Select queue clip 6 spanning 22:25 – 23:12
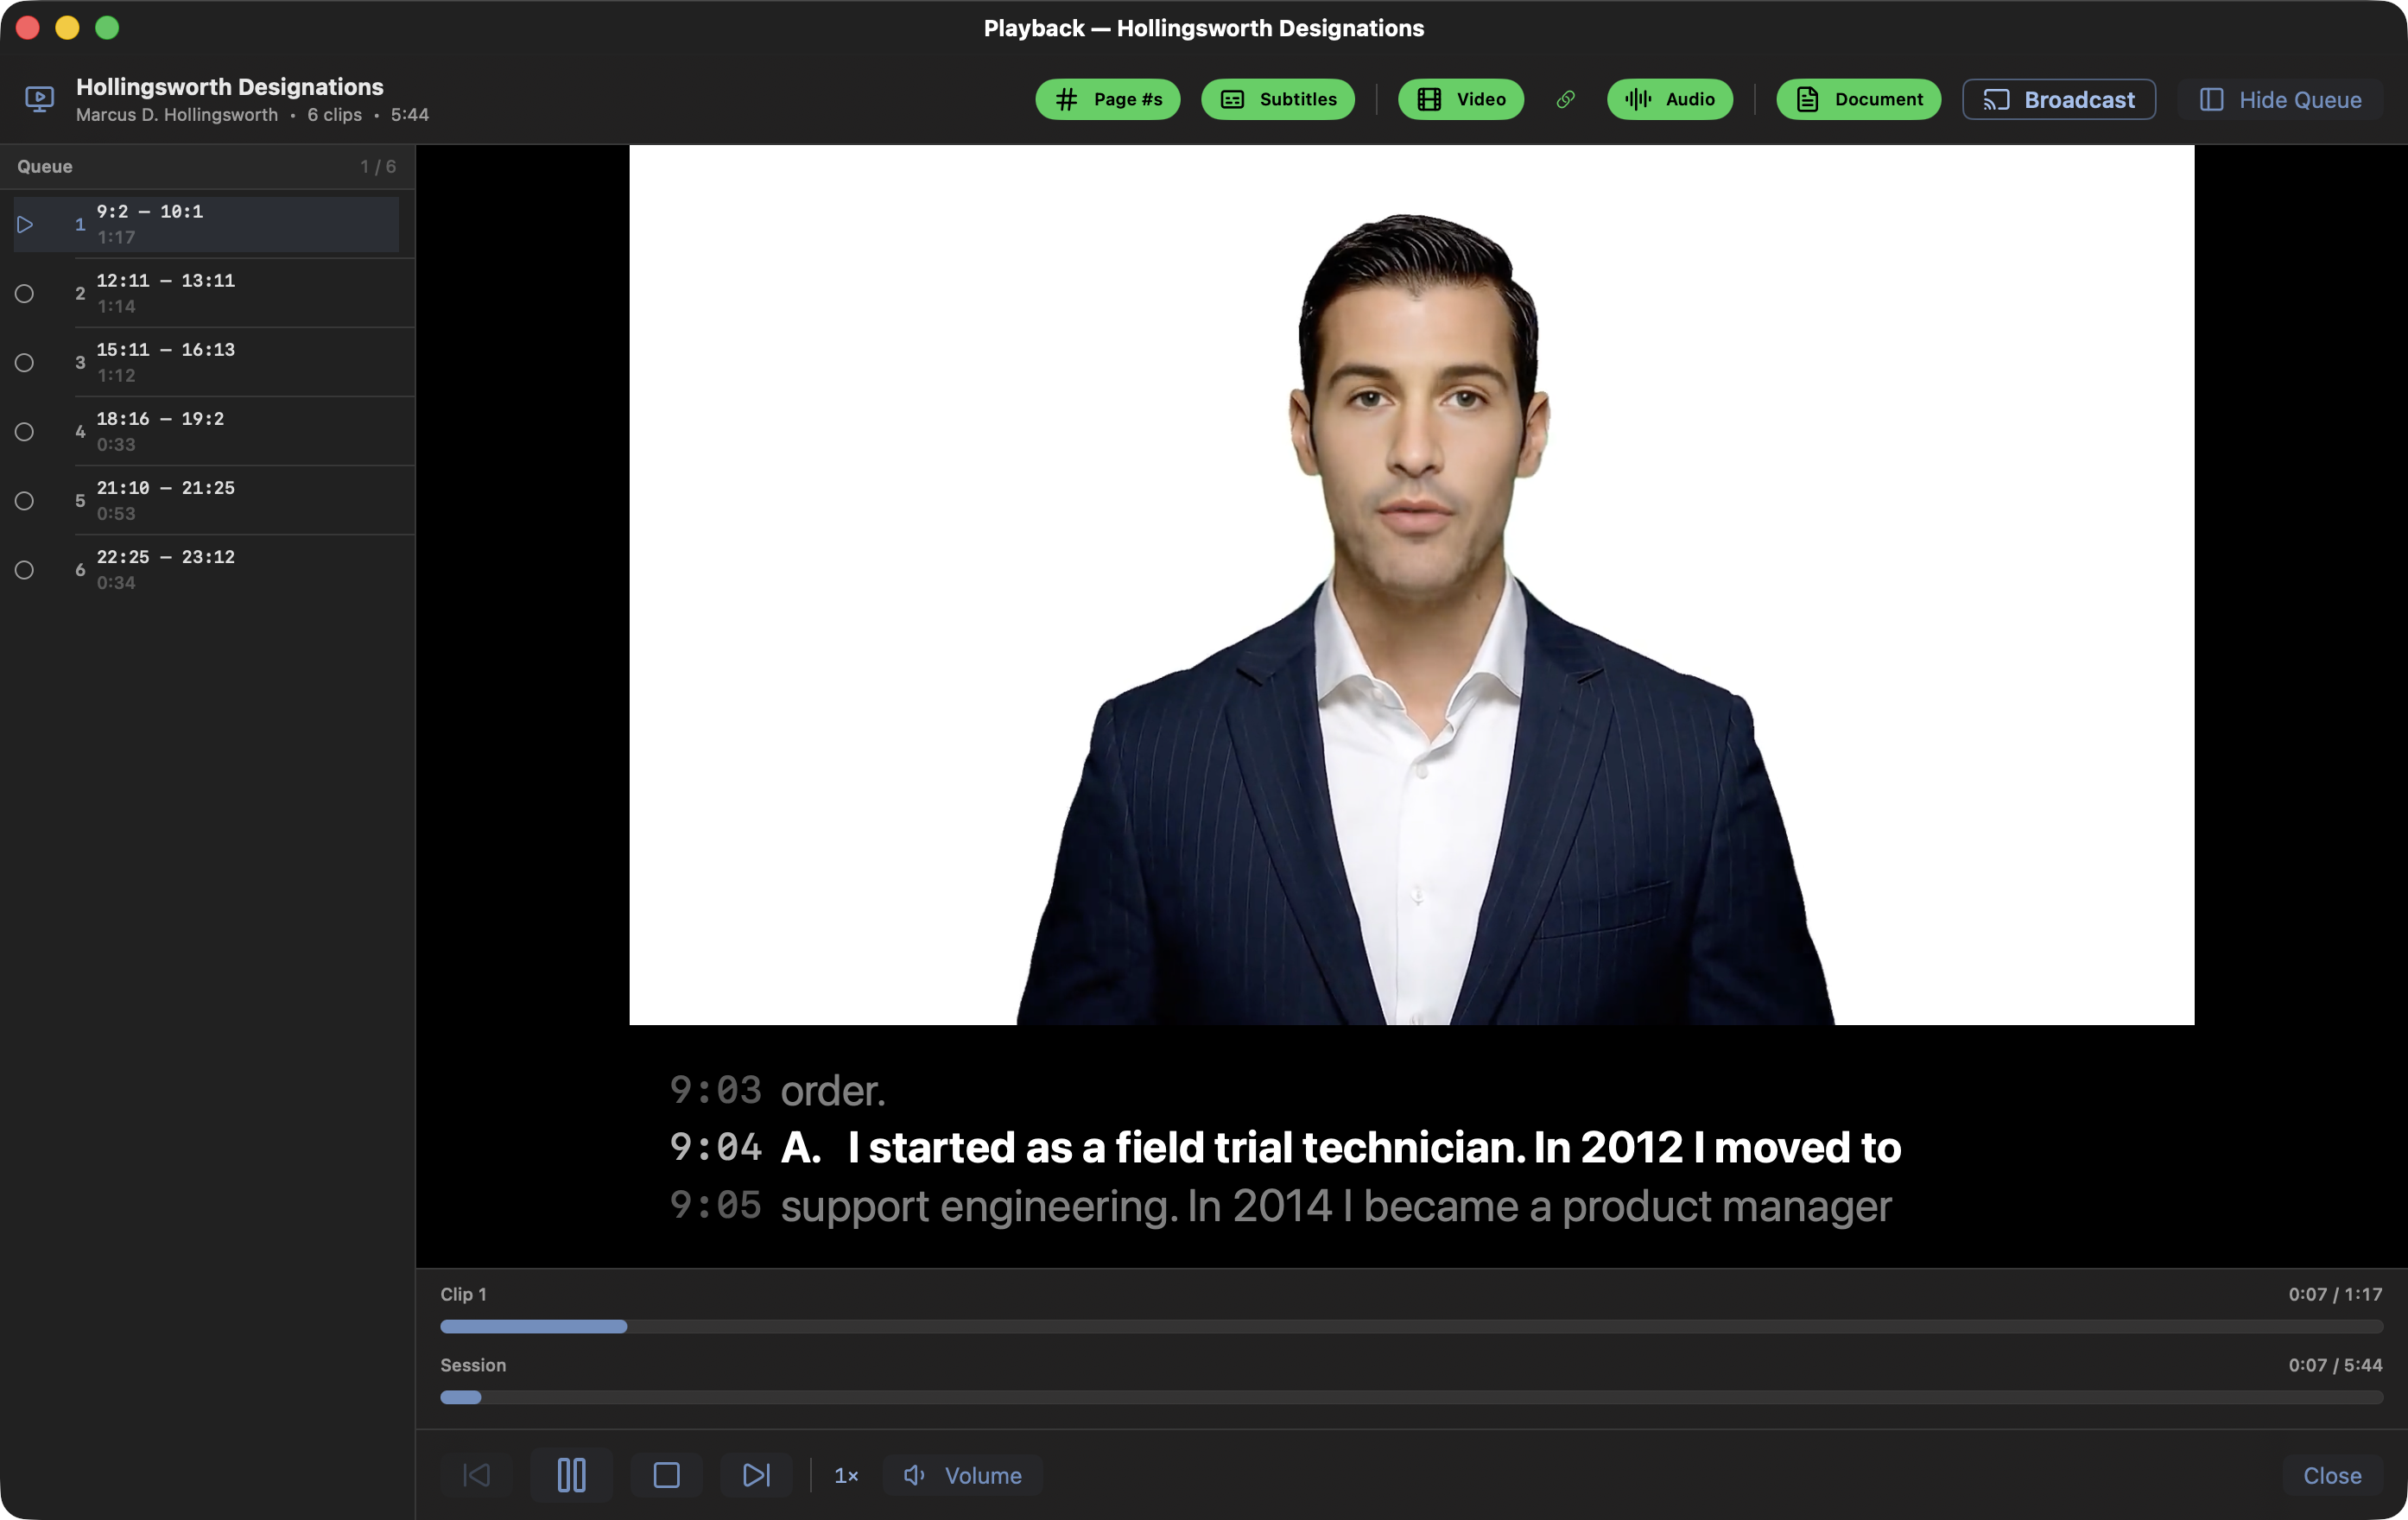The image size is (2408, 1520). pos(206,569)
